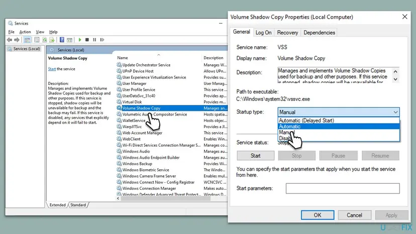
Task: Click the blue Help question-mark toolbar icon
Action: 62,40
